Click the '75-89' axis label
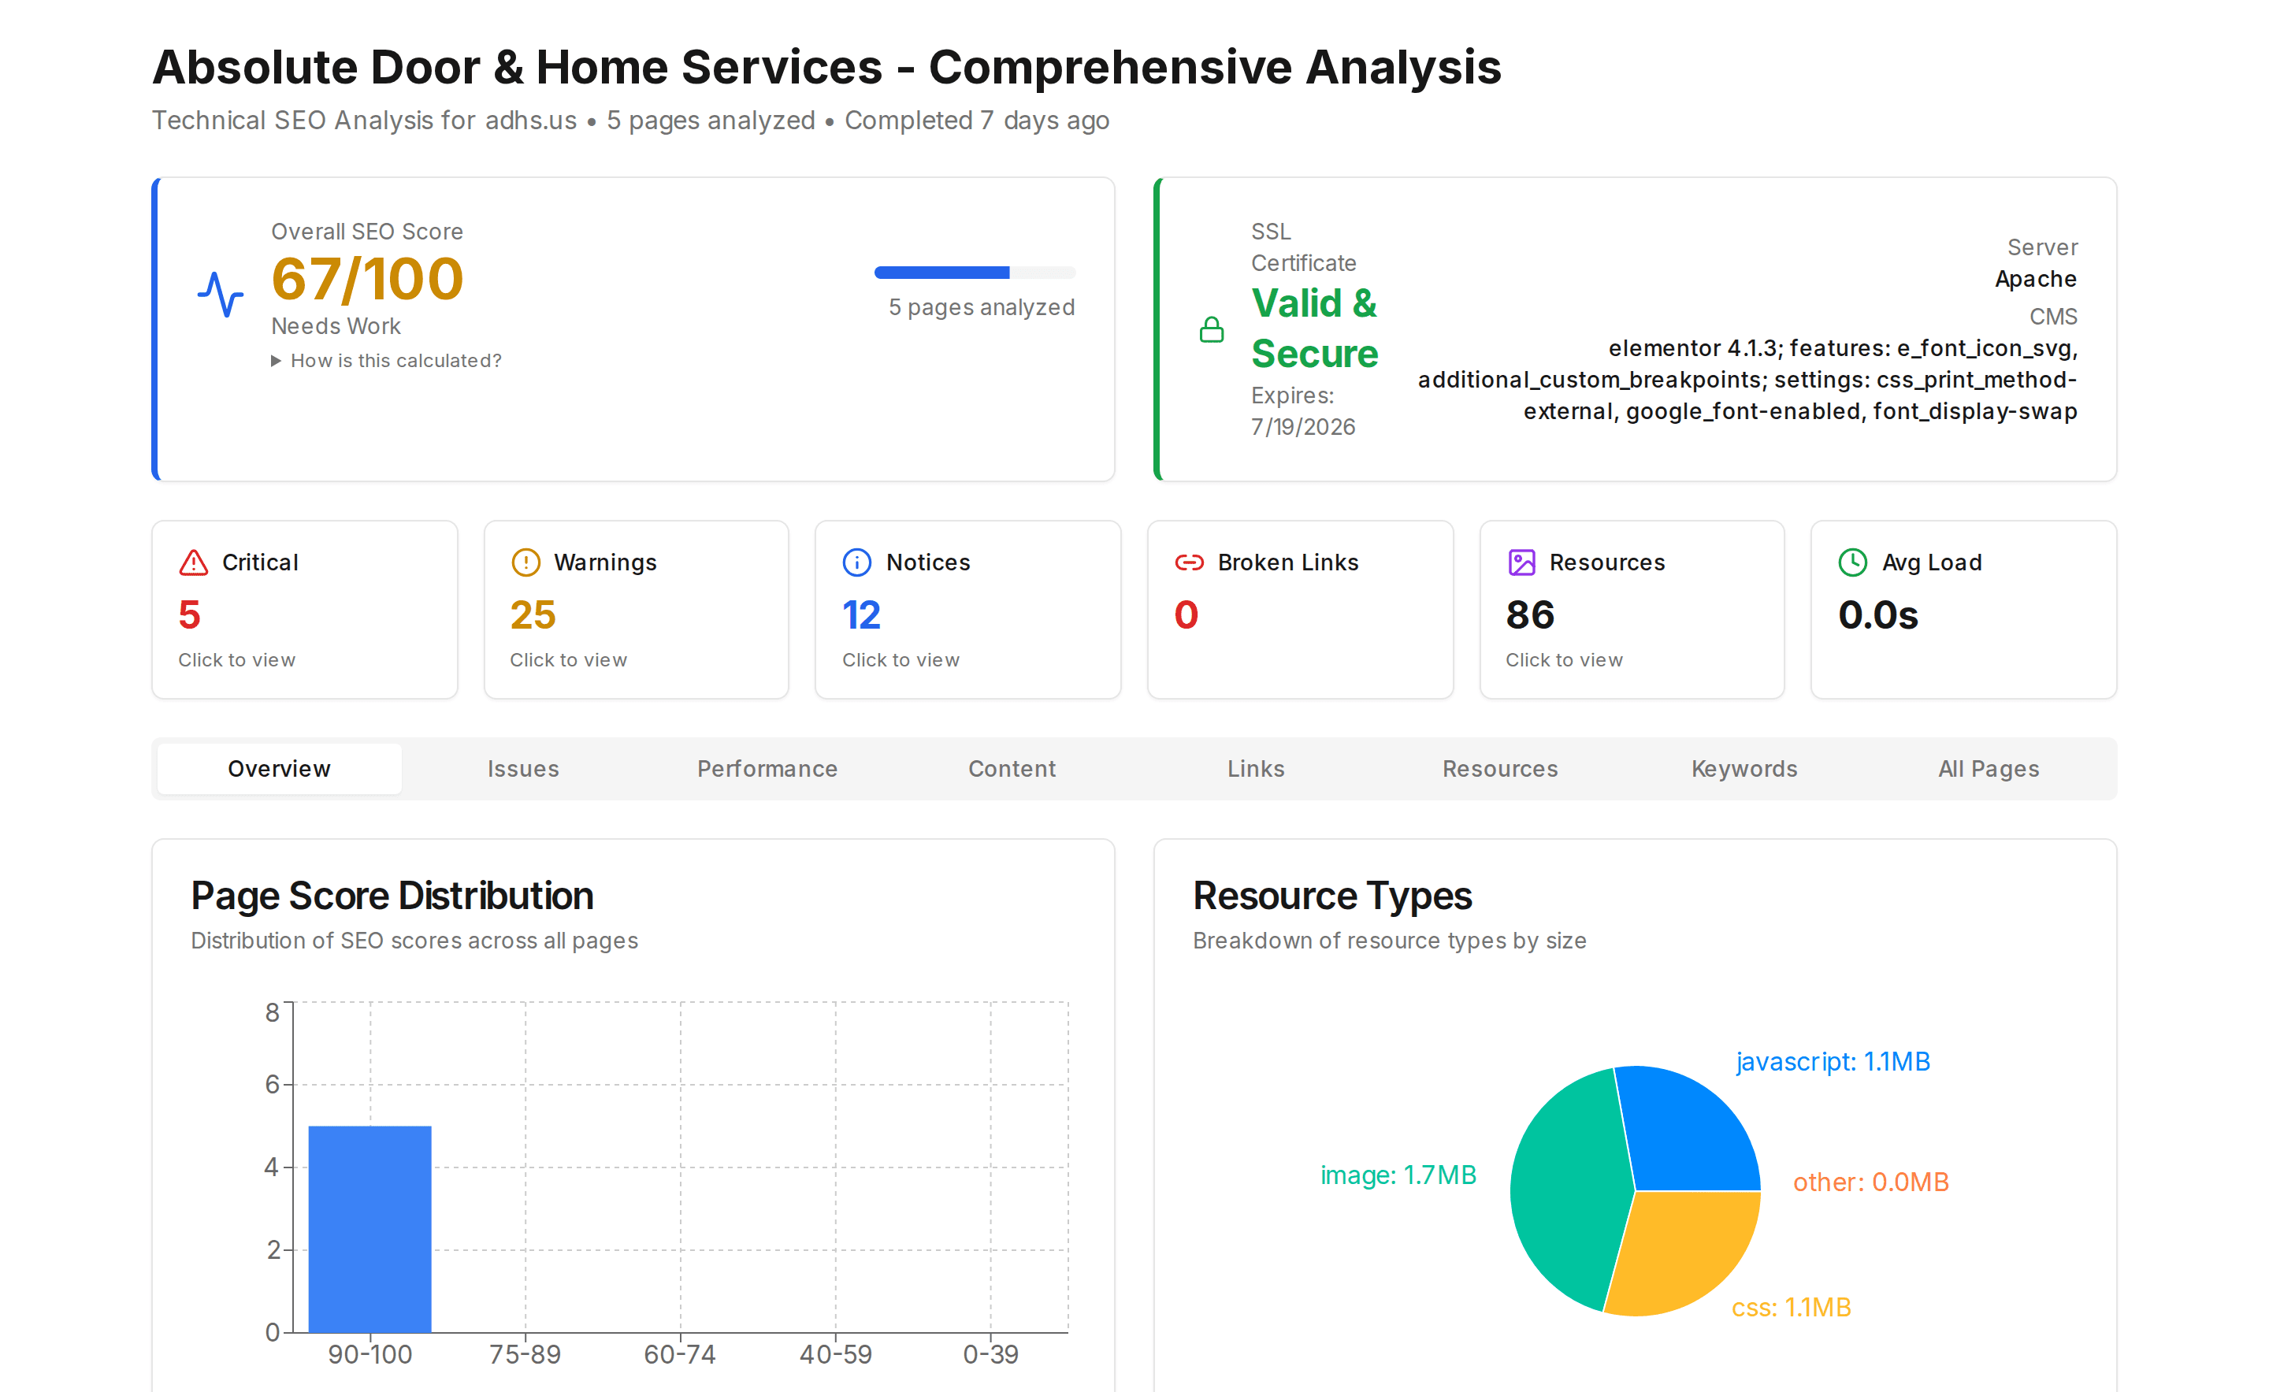 [525, 1354]
